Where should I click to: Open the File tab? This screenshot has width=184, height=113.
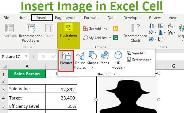(6, 18)
